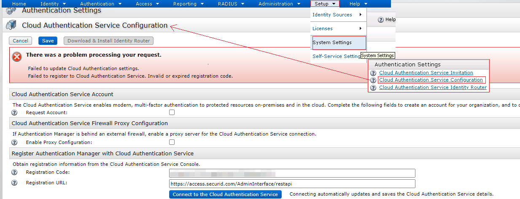
Task: Expand the Access menu
Action: point(148,4)
